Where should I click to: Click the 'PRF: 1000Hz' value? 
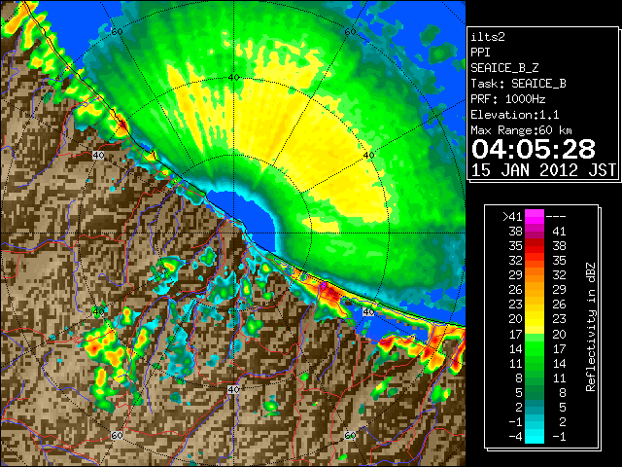point(508,99)
